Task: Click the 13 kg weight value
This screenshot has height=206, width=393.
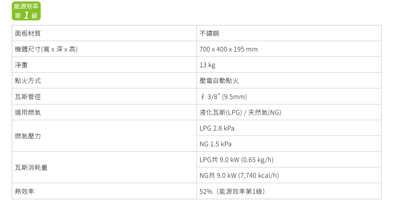Action: coord(207,65)
